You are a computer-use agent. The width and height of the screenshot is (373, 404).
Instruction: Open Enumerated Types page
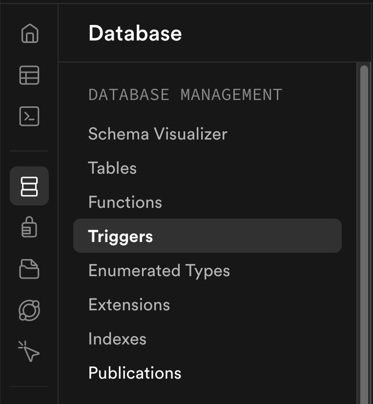[x=159, y=270]
